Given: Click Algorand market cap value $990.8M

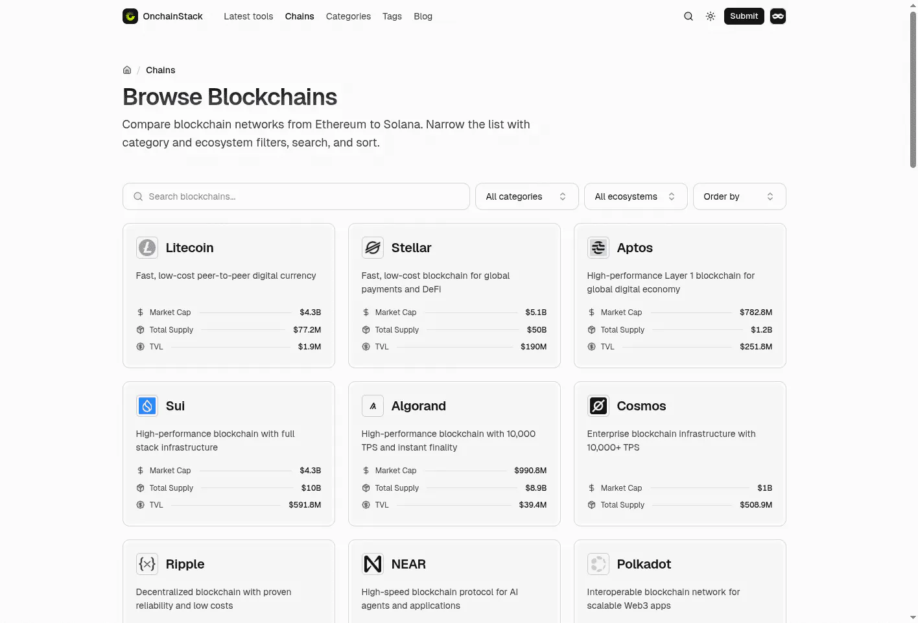Looking at the screenshot, I should pos(530,471).
